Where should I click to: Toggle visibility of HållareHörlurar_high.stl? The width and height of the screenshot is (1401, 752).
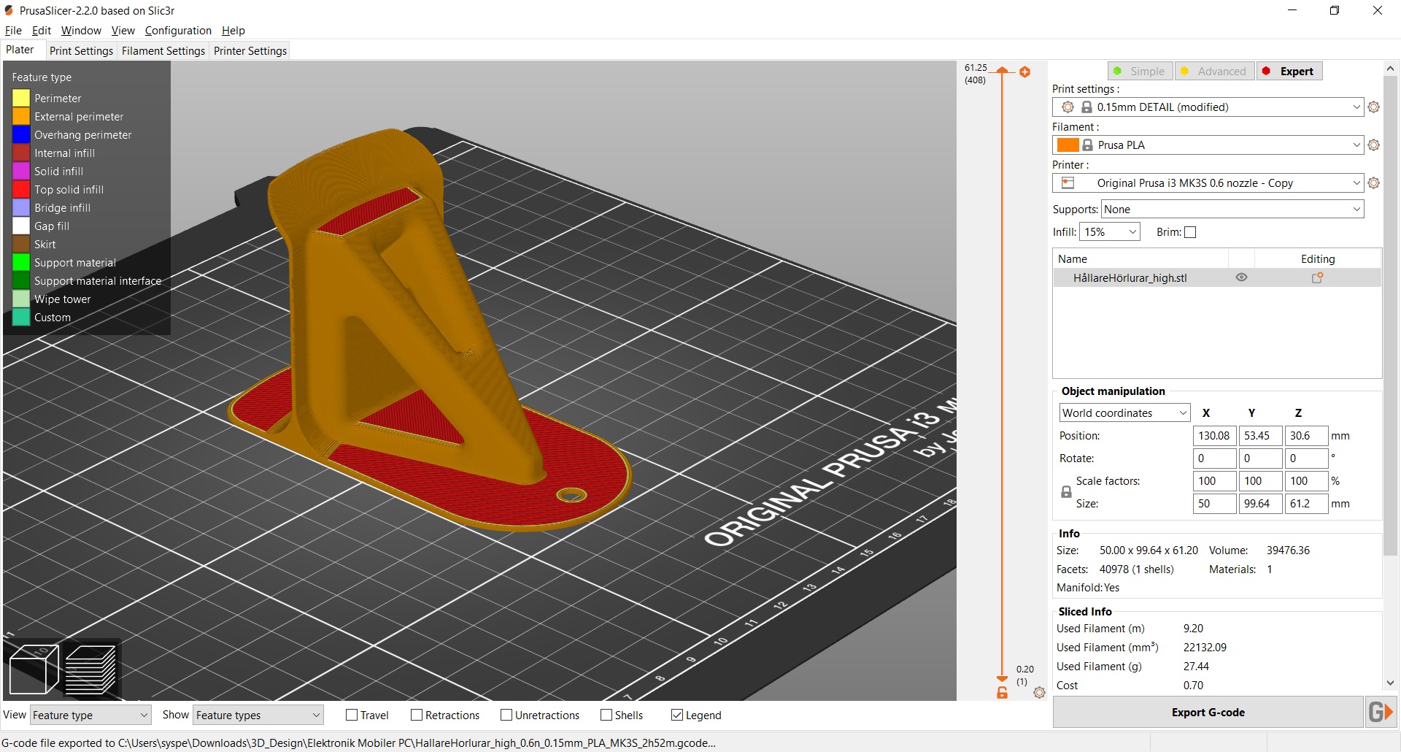click(1241, 277)
